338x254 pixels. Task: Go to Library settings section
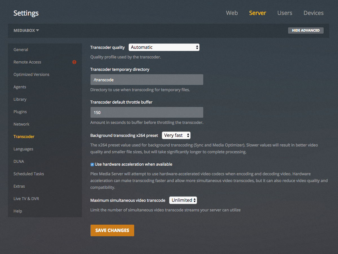click(20, 99)
